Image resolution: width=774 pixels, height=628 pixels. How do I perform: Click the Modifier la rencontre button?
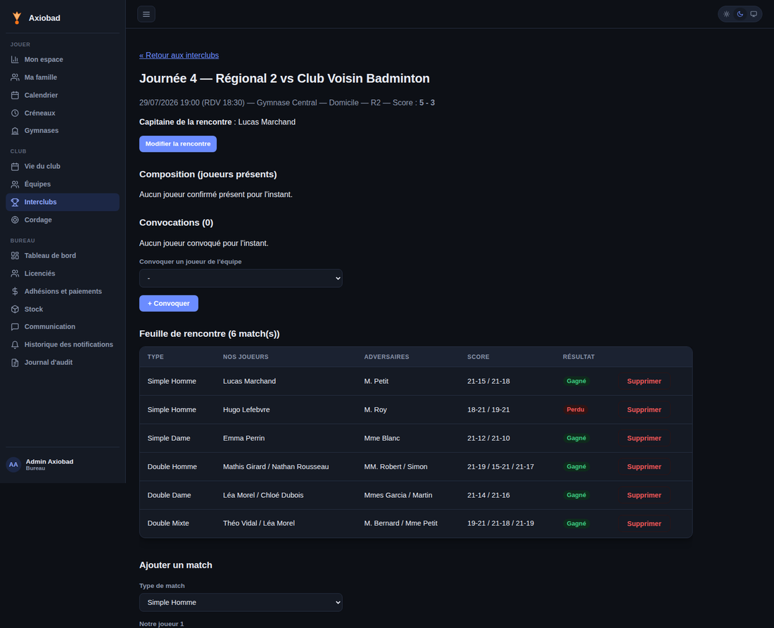click(x=178, y=144)
